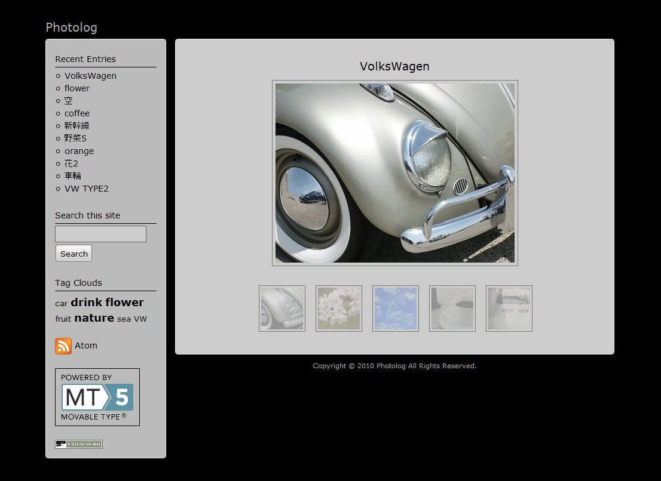Viewport: 661px width, 481px height.
Task: Open the 花2 recent entry
Action: click(x=71, y=164)
